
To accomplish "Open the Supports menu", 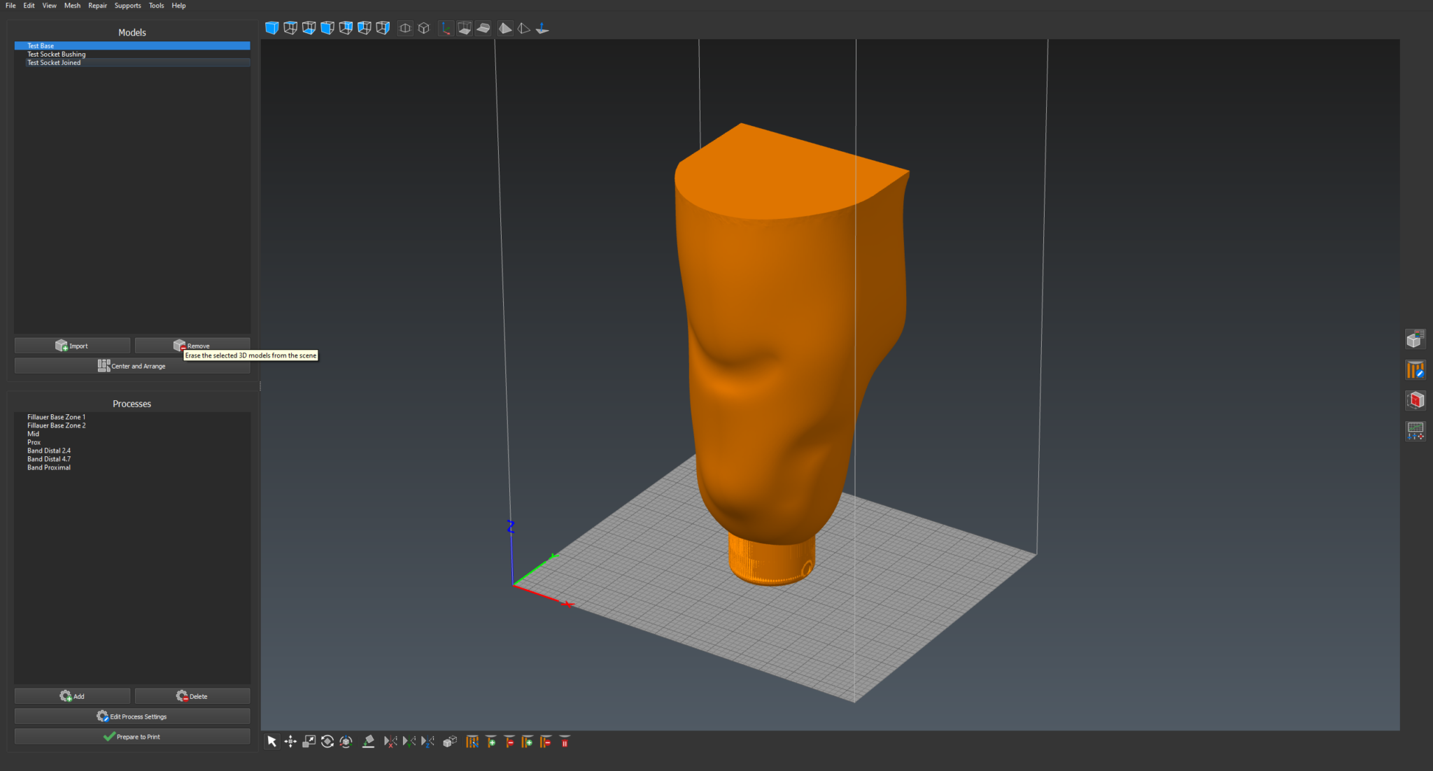I will (x=127, y=6).
